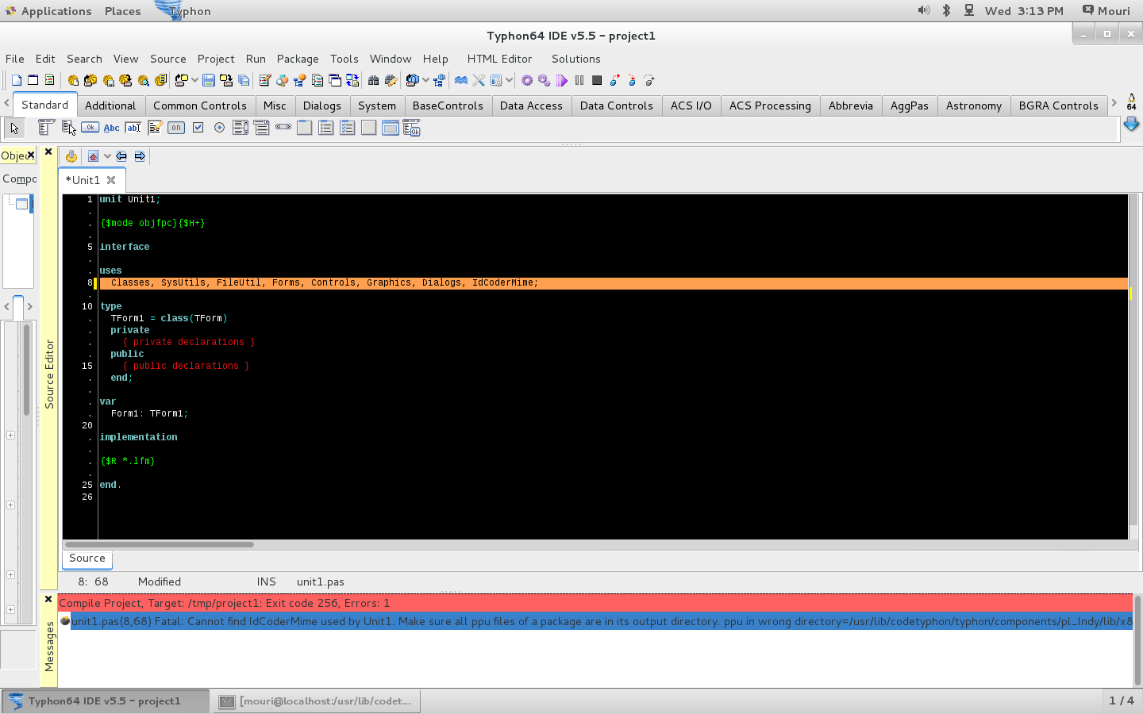Expand the first plus node in left panel
This screenshot has height=714, width=1143.
(x=10, y=435)
